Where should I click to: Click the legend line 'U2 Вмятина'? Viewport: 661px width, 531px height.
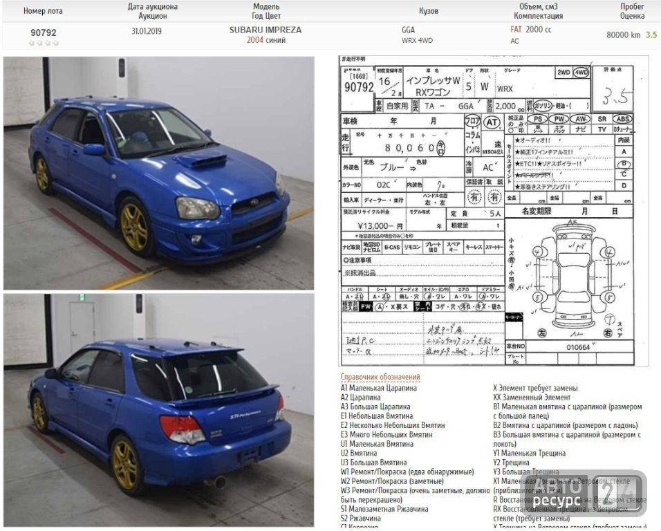[359, 453]
